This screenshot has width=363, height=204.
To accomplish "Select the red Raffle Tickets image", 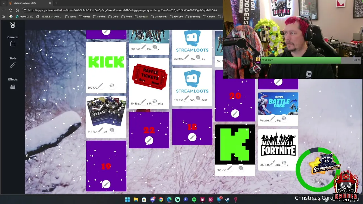I will click(149, 77).
